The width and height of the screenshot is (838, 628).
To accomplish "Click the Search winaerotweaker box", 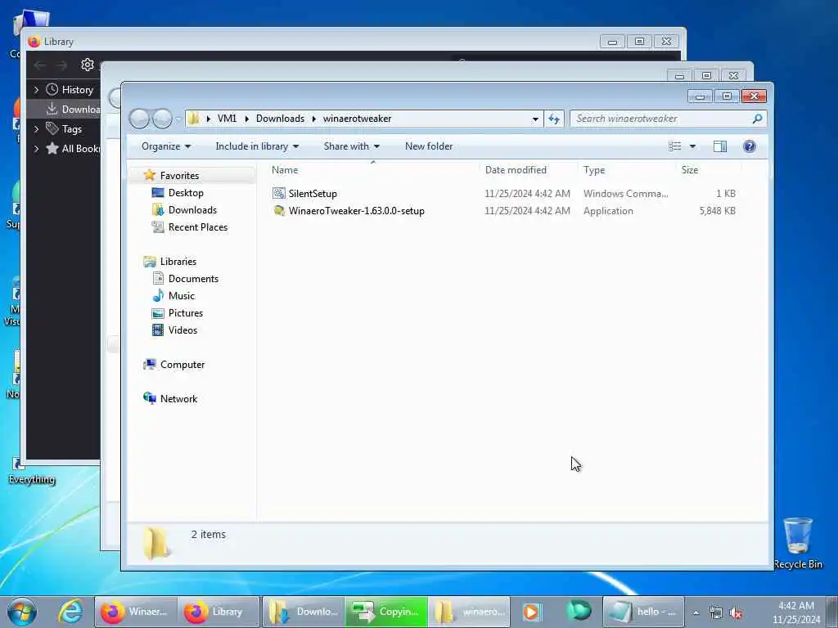I will (668, 119).
